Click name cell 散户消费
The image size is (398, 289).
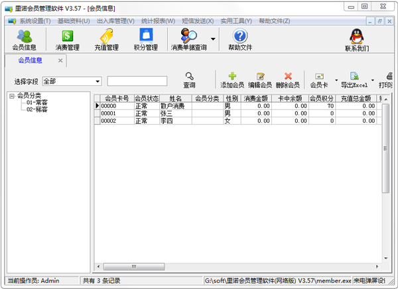click(x=175, y=106)
